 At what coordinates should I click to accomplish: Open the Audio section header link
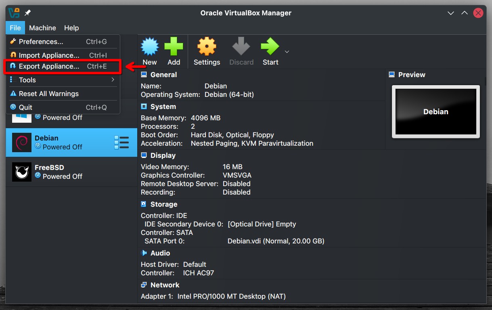click(160, 253)
